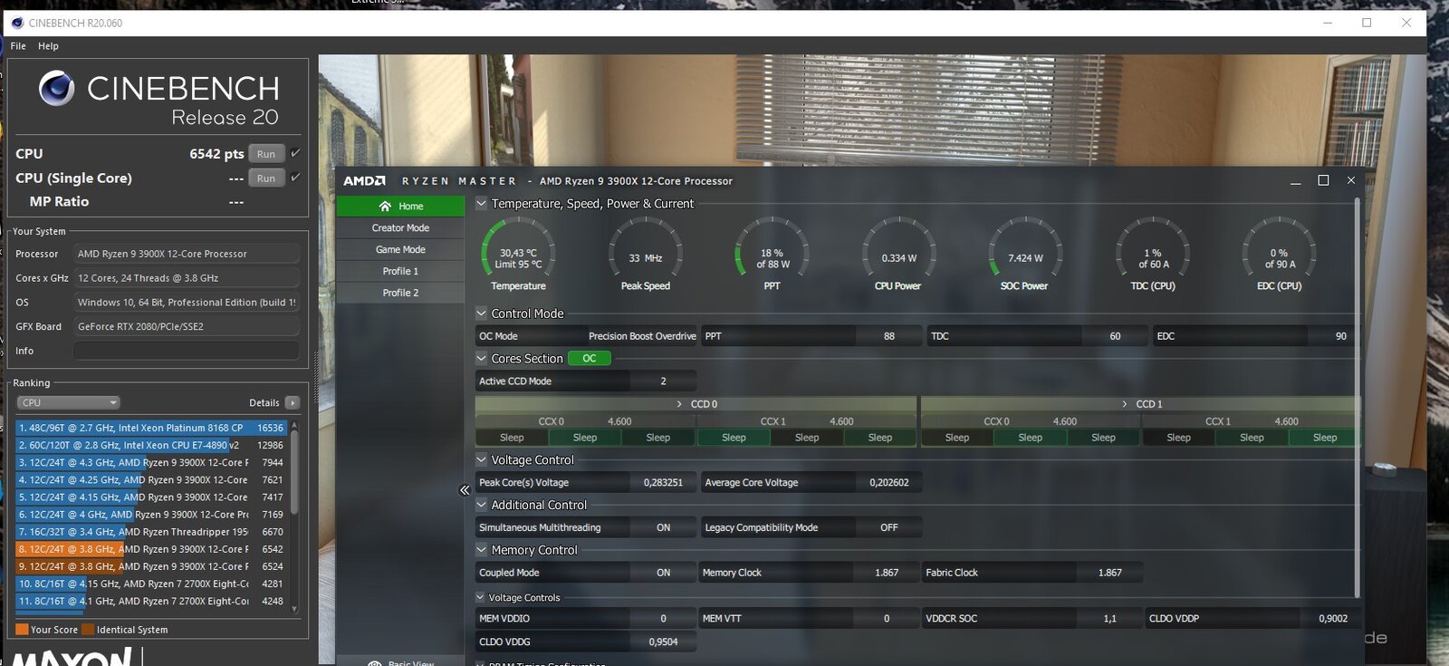Toggle Simultaneous Multithreading ON setting
The image size is (1449, 666).
tap(664, 527)
